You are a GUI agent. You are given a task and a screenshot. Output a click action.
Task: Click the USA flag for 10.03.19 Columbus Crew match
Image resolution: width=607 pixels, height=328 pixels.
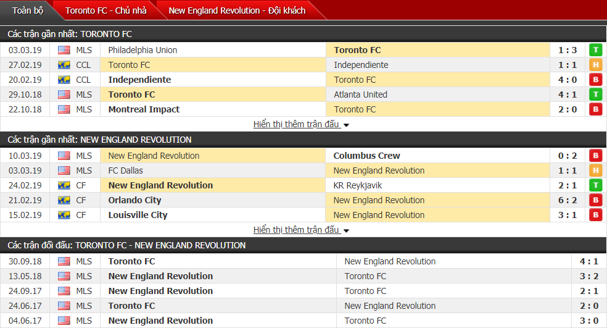[x=64, y=156]
